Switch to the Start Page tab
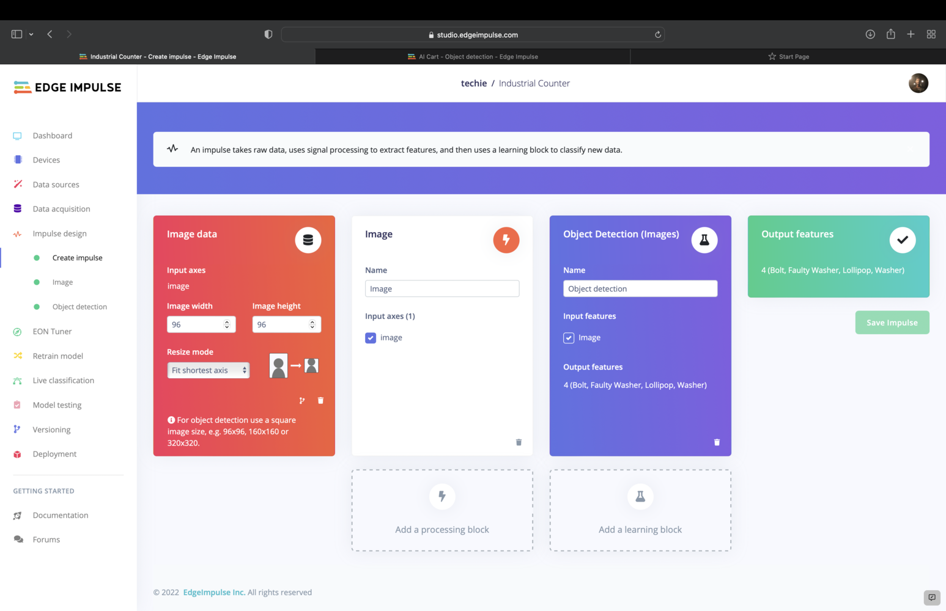 point(788,57)
